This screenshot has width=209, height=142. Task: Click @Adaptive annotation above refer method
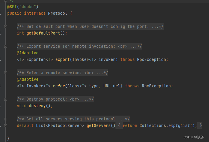click(x=28, y=79)
